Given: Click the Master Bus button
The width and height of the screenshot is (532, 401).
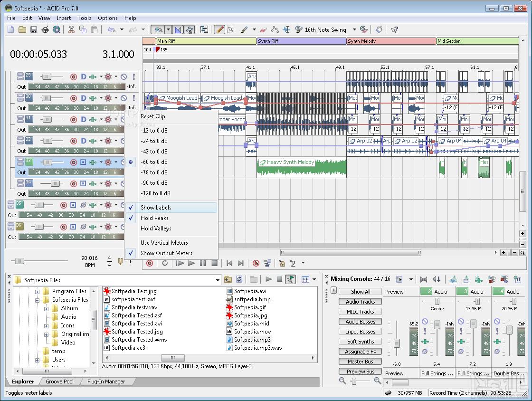Looking at the screenshot, I should coord(361,362).
